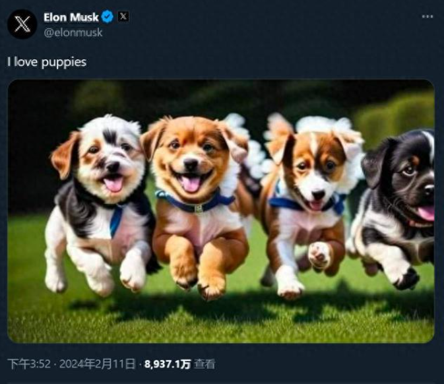The width and height of the screenshot is (444, 384).
Task: Click the 2024年2月11日 post date
Action: (97, 364)
